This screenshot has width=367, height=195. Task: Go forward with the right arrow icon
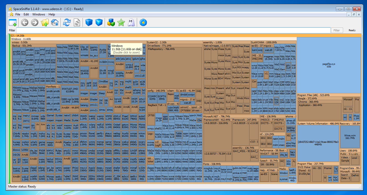34,23
